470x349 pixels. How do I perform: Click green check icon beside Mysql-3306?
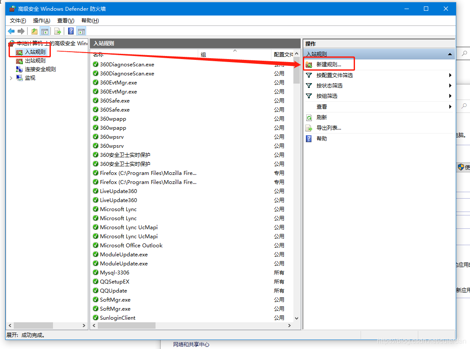(x=96, y=272)
